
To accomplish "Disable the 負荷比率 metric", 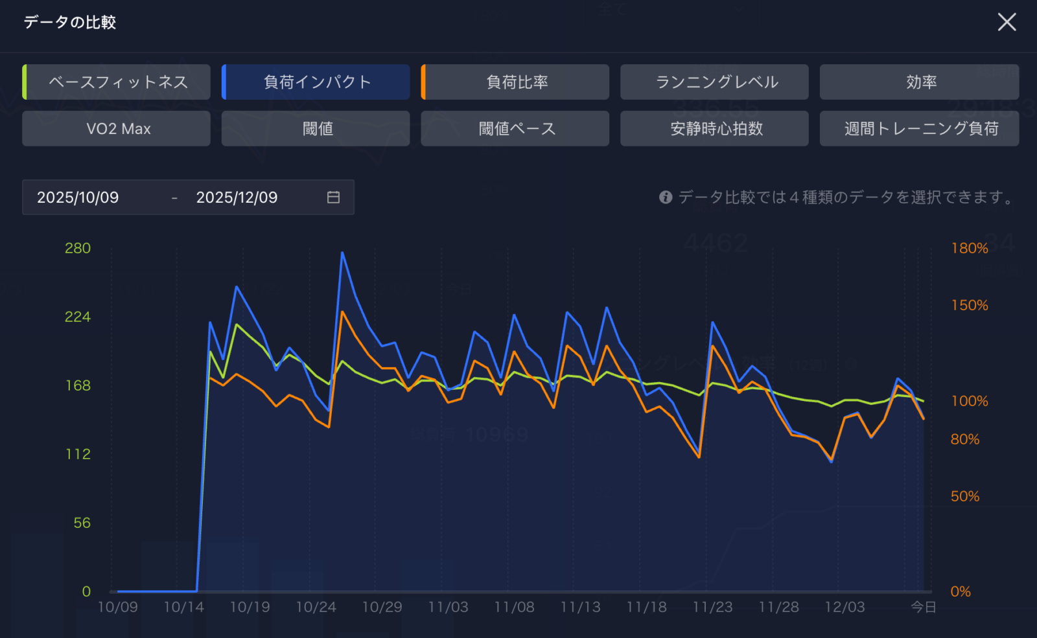I will (516, 82).
